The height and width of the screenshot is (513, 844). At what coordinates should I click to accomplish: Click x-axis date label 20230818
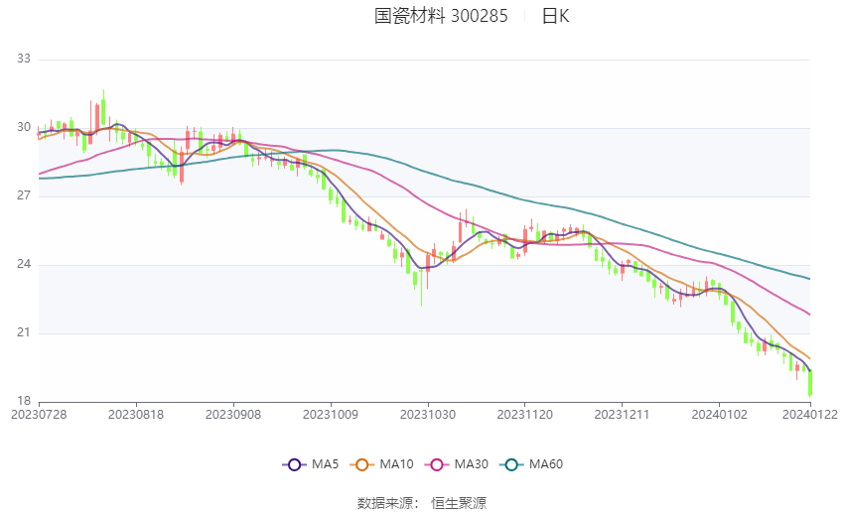point(136,415)
